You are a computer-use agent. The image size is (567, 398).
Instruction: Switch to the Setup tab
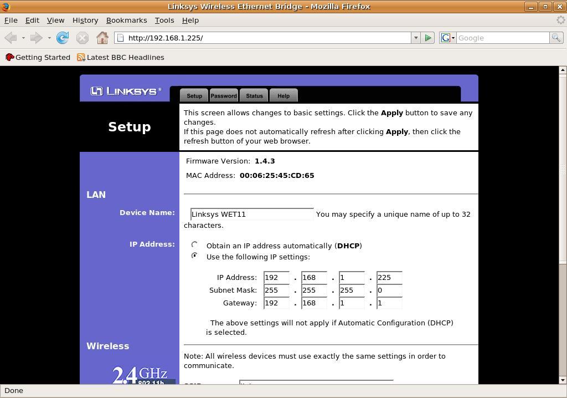pos(194,95)
